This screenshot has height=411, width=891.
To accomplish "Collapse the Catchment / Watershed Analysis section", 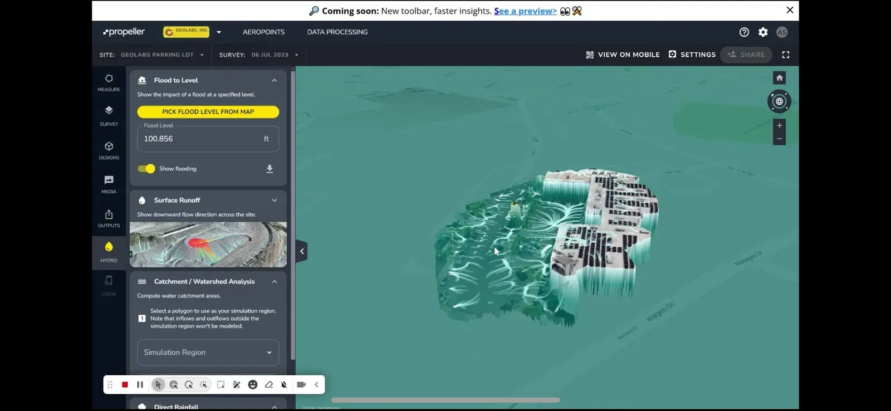I will [x=275, y=282].
